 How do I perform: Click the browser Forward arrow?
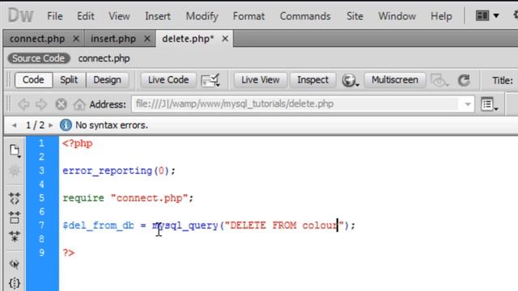pyautogui.click(x=41, y=104)
